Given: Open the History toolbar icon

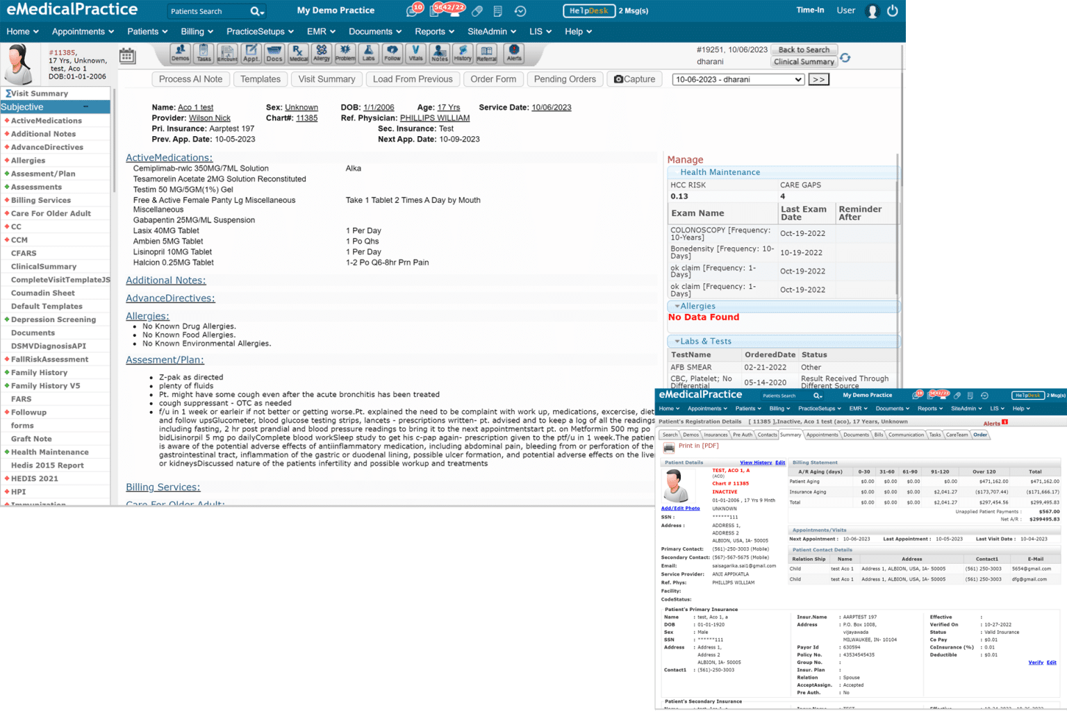Looking at the screenshot, I should coord(463,53).
